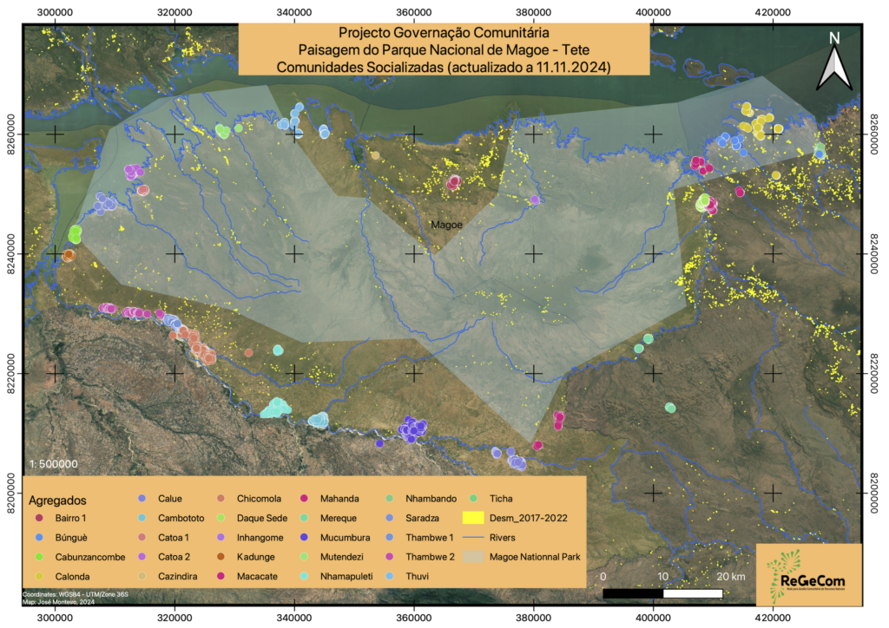Click the 'Inhangome' legend entry
889x628 pixels.
[x=251, y=538]
